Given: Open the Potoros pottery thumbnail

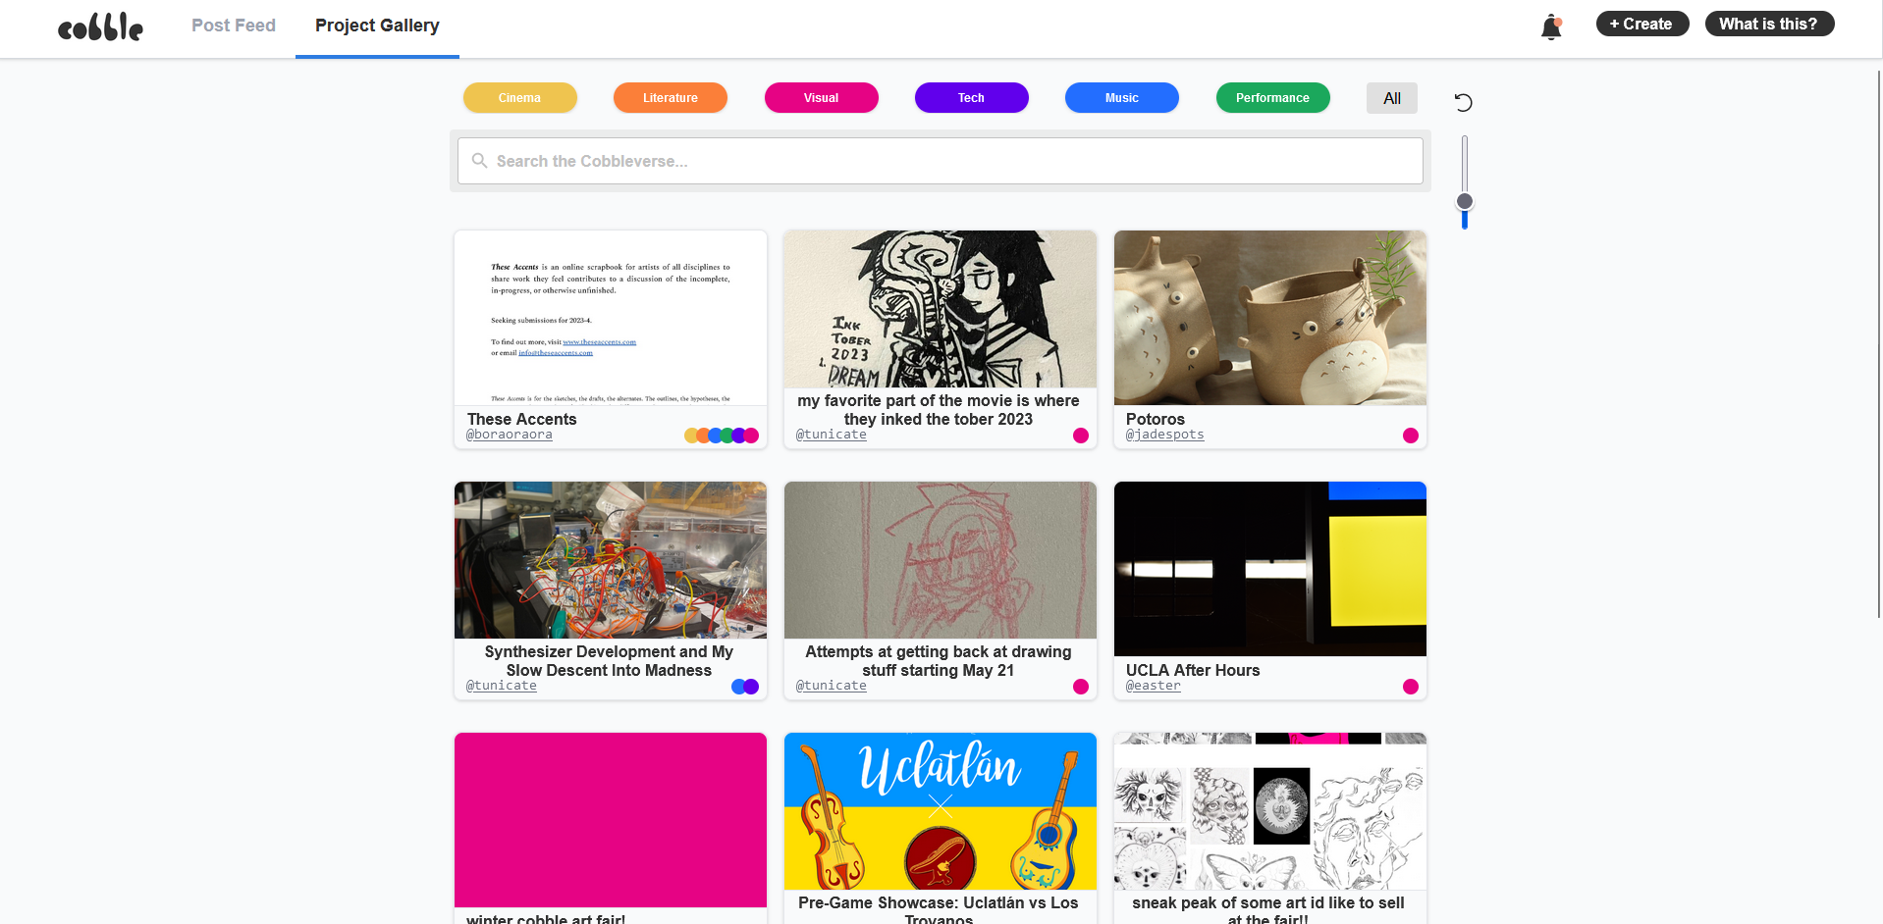Looking at the screenshot, I should coord(1270,318).
